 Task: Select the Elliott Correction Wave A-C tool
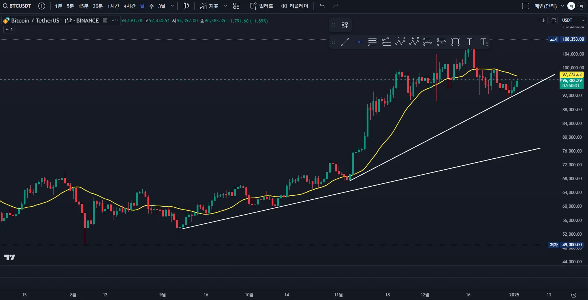(x=414, y=42)
